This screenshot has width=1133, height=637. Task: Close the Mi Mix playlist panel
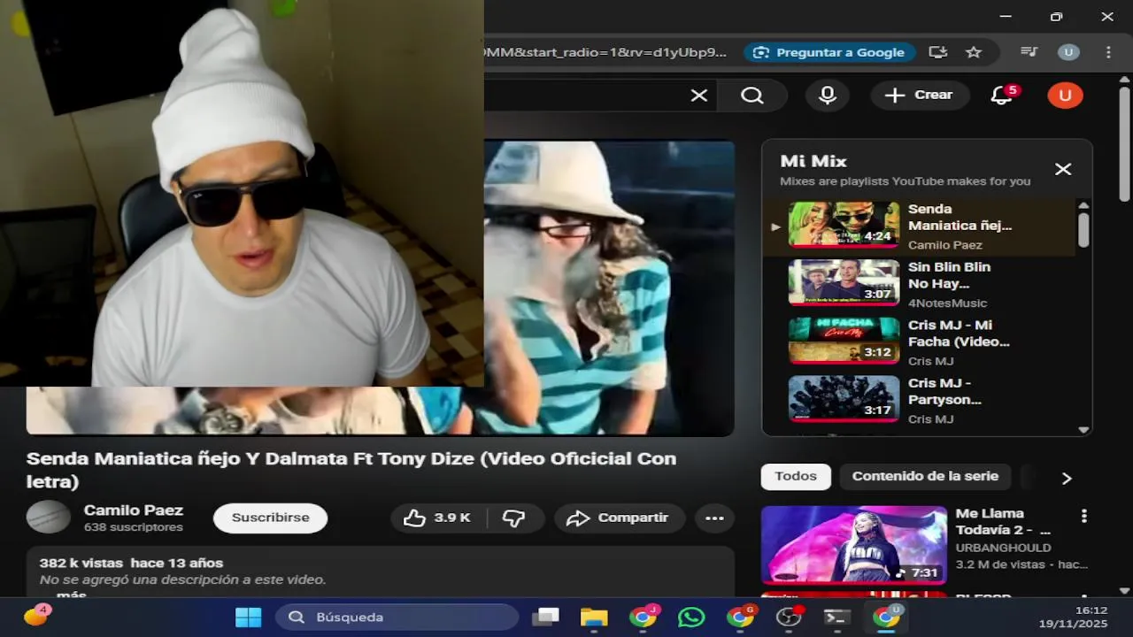pos(1063,169)
